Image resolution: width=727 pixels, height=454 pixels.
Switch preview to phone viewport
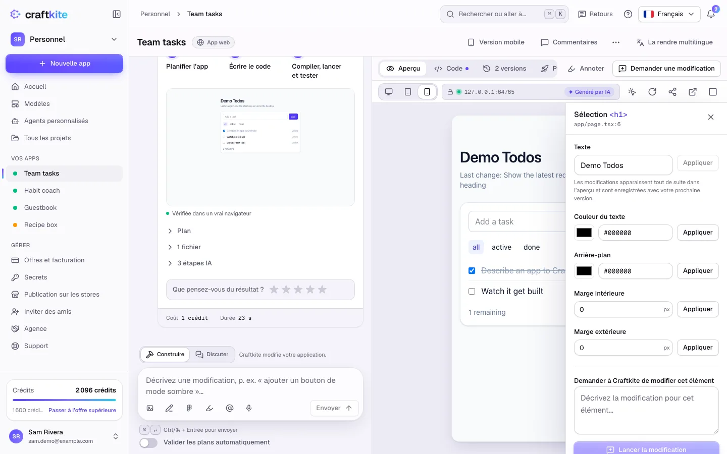pyautogui.click(x=427, y=92)
